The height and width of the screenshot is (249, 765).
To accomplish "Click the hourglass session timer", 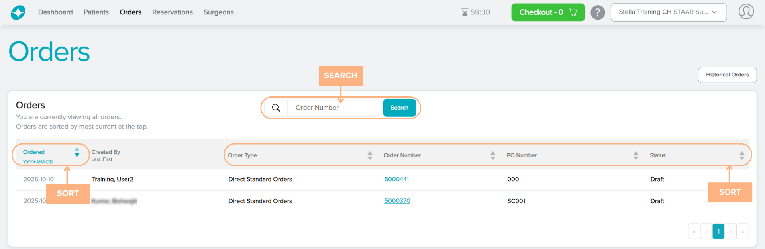I will pyautogui.click(x=475, y=12).
